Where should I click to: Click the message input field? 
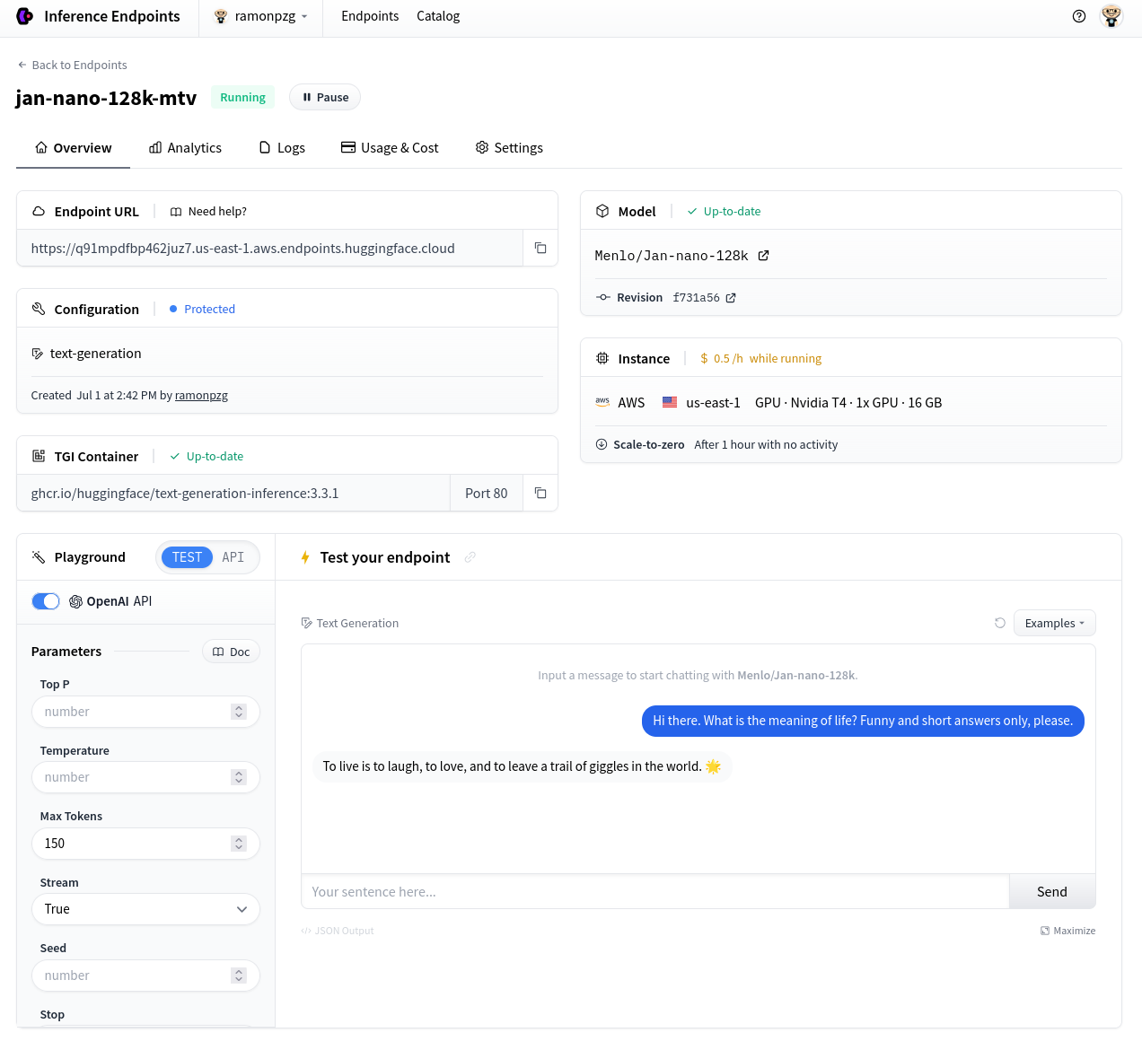click(x=655, y=892)
